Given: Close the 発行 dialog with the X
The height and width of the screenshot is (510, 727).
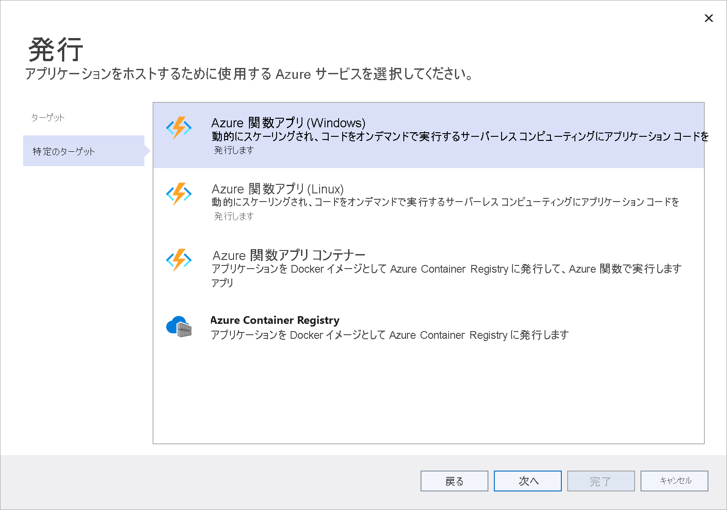Looking at the screenshot, I should (709, 18).
